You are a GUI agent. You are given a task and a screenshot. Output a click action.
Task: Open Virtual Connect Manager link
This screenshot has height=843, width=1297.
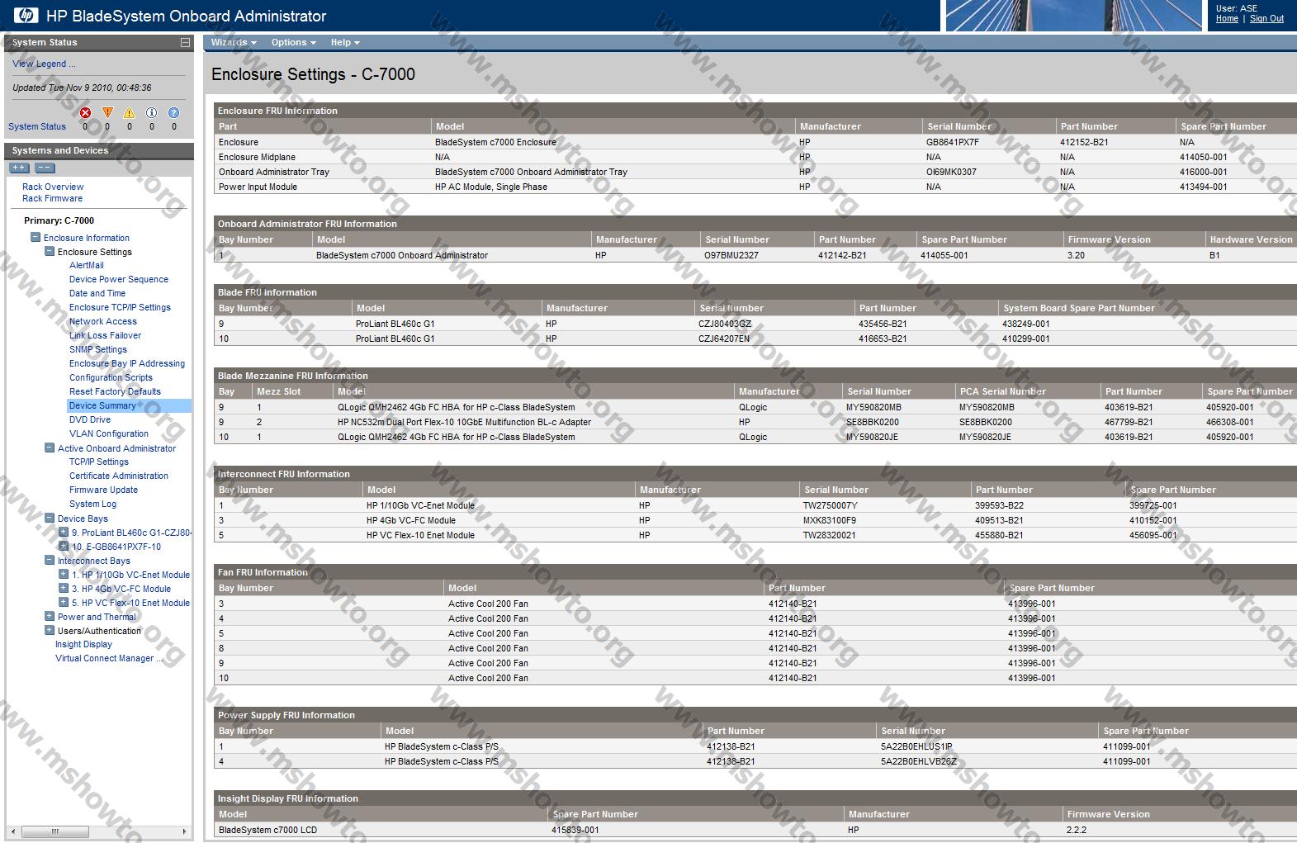(109, 658)
